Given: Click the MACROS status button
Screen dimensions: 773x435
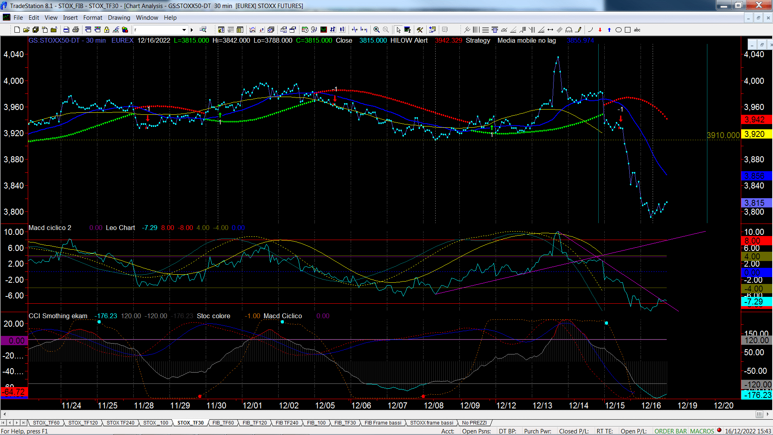Looking at the screenshot, I should 702,431.
